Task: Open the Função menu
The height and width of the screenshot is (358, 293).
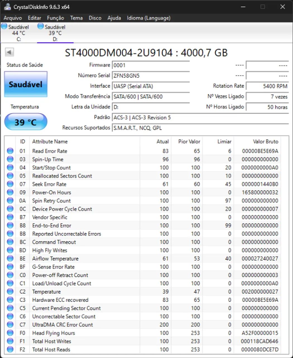Action: [55, 18]
